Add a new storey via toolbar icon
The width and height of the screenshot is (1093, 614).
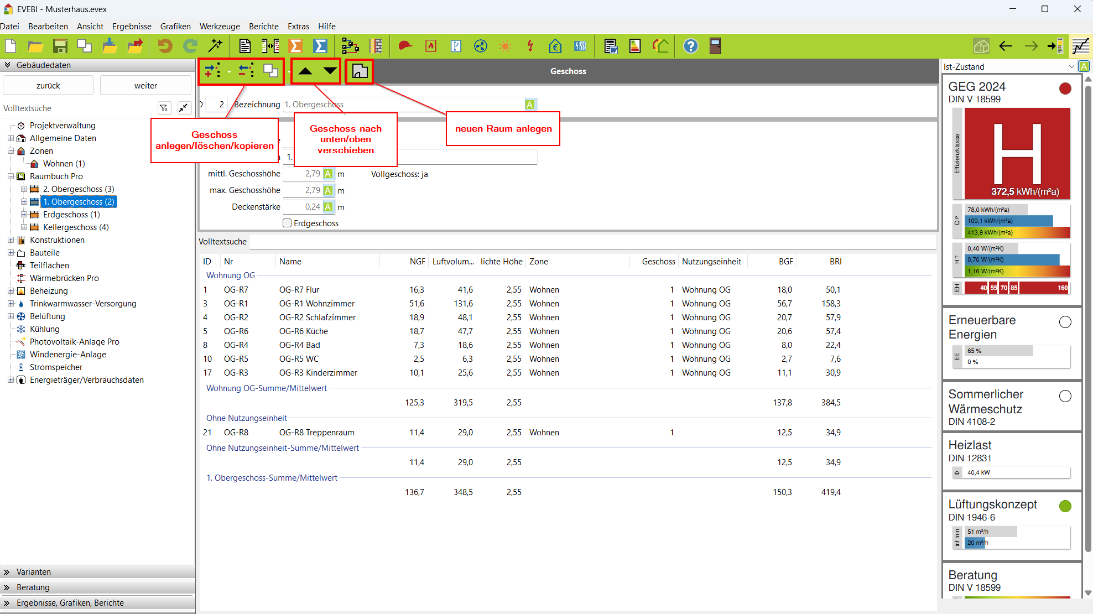pyautogui.click(x=213, y=71)
